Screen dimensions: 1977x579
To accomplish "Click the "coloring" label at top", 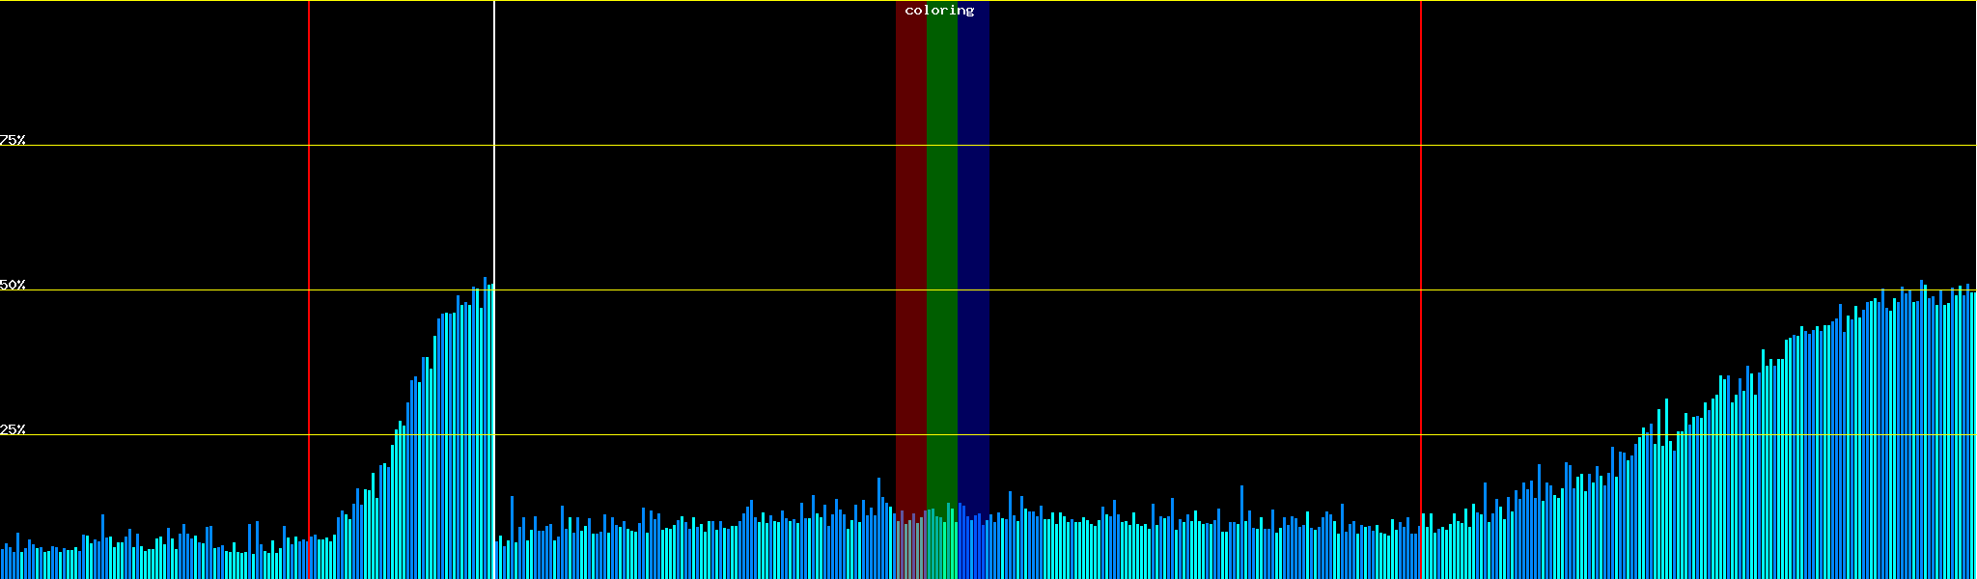I will tap(939, 11).
